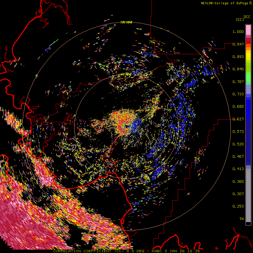The height and width of the screenshot is (253, 253).
Task: Click the DCC legend label
Action: click(x=247, y=17)
